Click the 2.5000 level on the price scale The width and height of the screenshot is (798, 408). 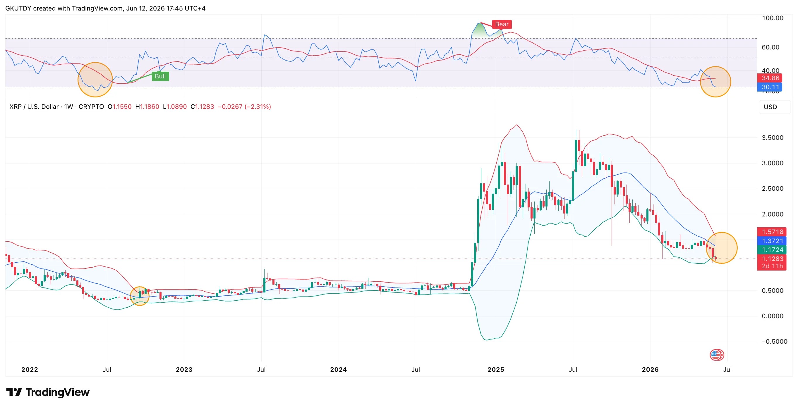pos(773,188)
